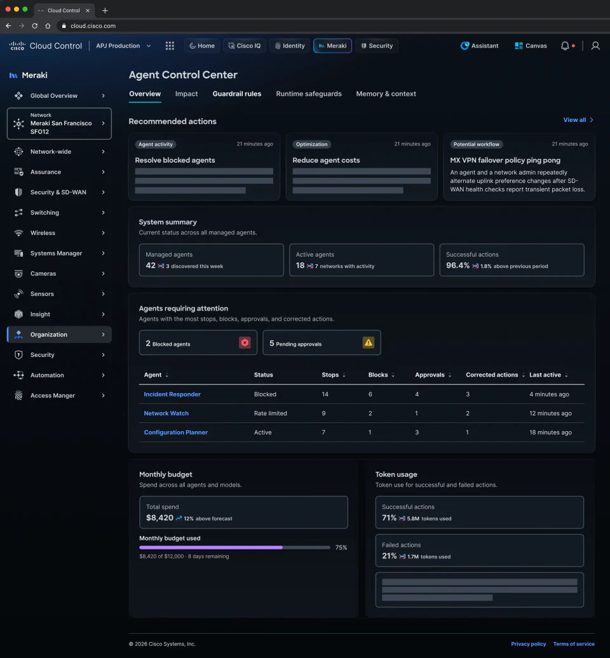Click the Sensors icon in sidebar
Viewport: 610px width, 658px height.
click(18, 293)
